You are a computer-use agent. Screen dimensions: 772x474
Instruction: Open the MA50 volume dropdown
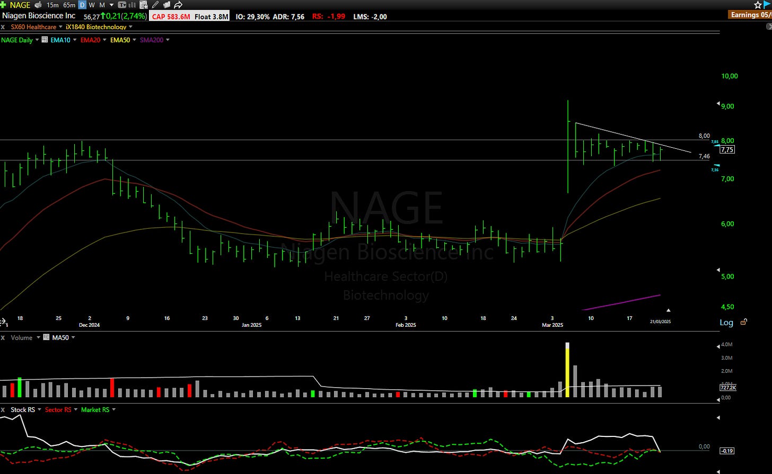tap(73, 337)
